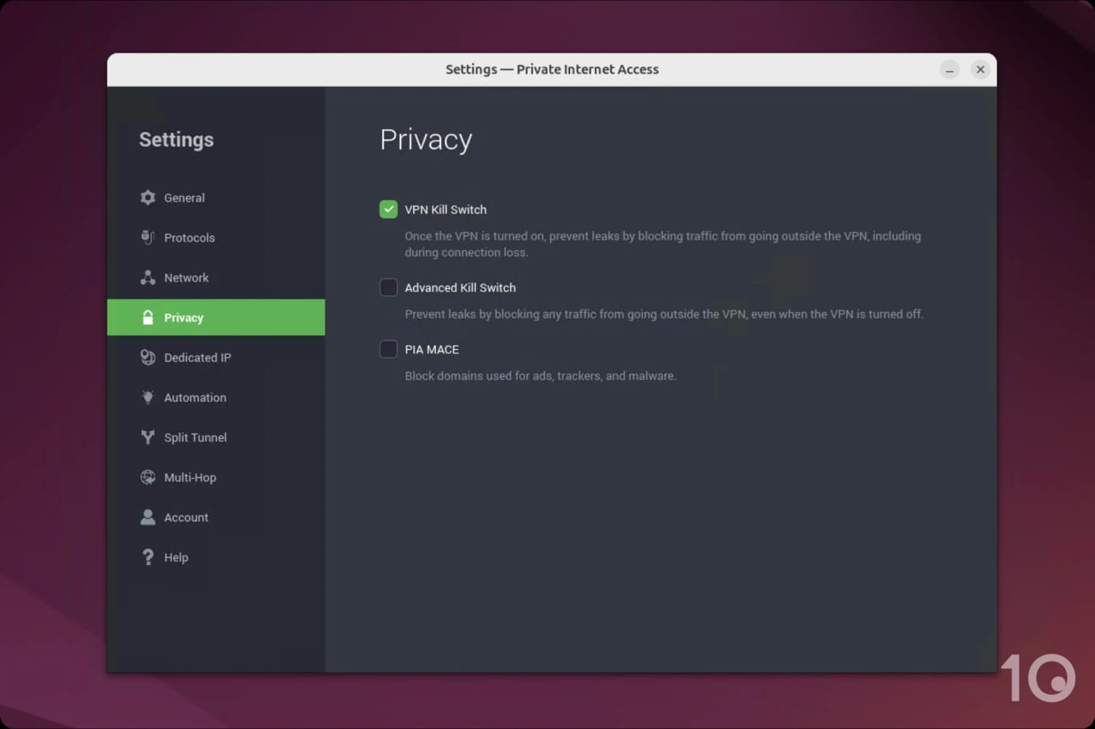Click the 'even when the VPN is turned off' description

coord(664,314)
